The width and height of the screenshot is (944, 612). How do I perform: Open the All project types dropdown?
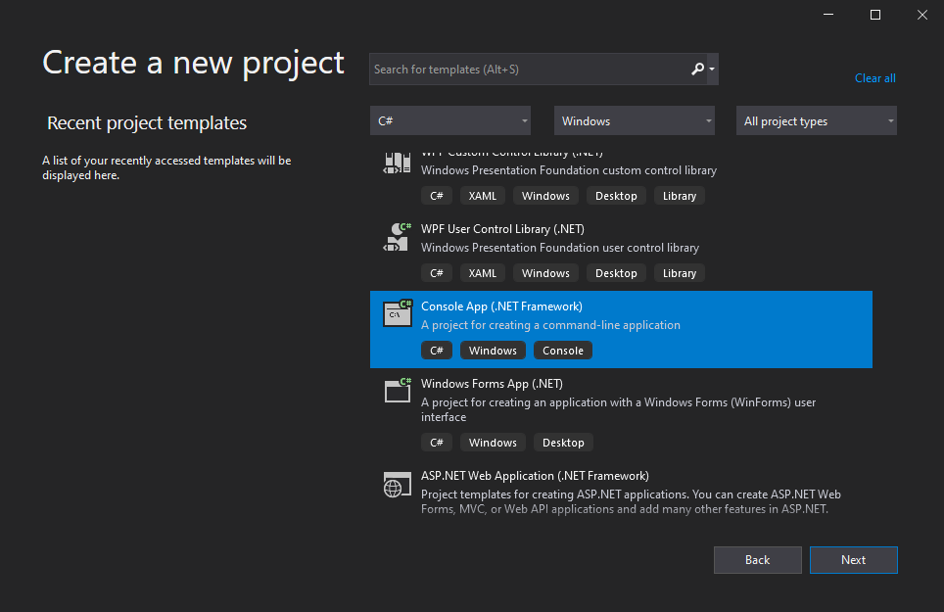(x=817, y=121)
